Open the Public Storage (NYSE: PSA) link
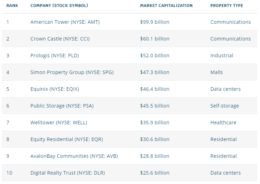The height and width of the screenshot is (184, 260). [x=62, y=106]
